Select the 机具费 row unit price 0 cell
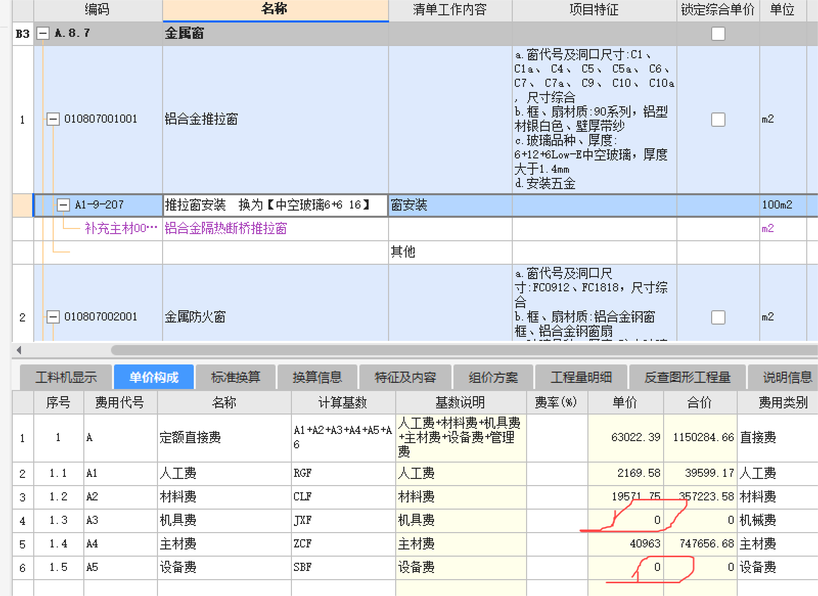This screenshot has height=596, width=818. tap(626, 521)
